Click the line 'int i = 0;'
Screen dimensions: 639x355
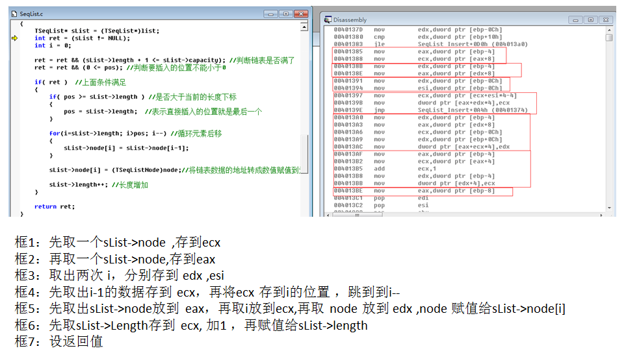pos(53,45)
